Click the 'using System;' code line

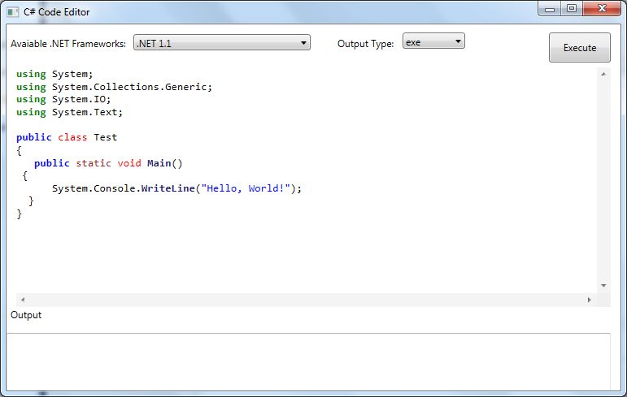coord(54,75)
